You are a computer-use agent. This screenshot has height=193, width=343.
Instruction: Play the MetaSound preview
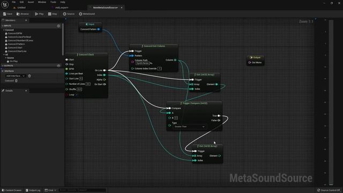39,14
